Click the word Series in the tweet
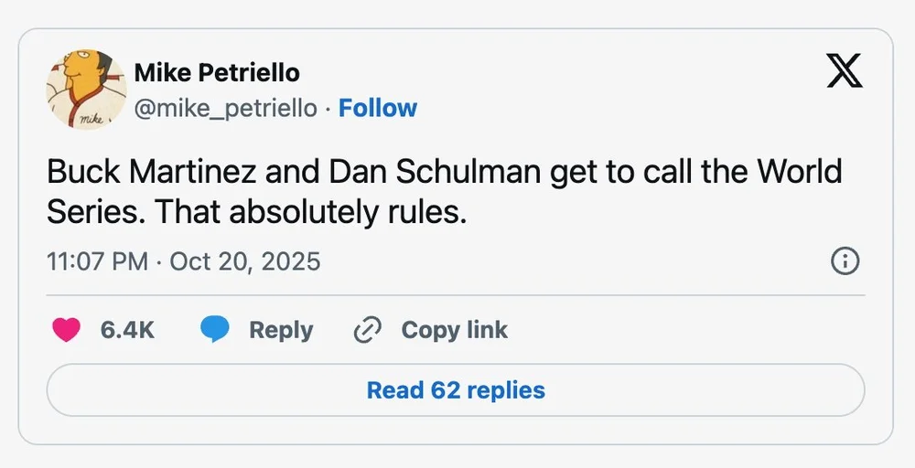This screenshot has width=915, height=468. 97,212
